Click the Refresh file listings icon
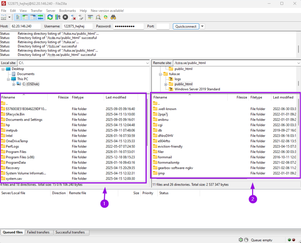The width and height of the screenshot is (301, 243). pyautogui.click(x=50, y=17)
